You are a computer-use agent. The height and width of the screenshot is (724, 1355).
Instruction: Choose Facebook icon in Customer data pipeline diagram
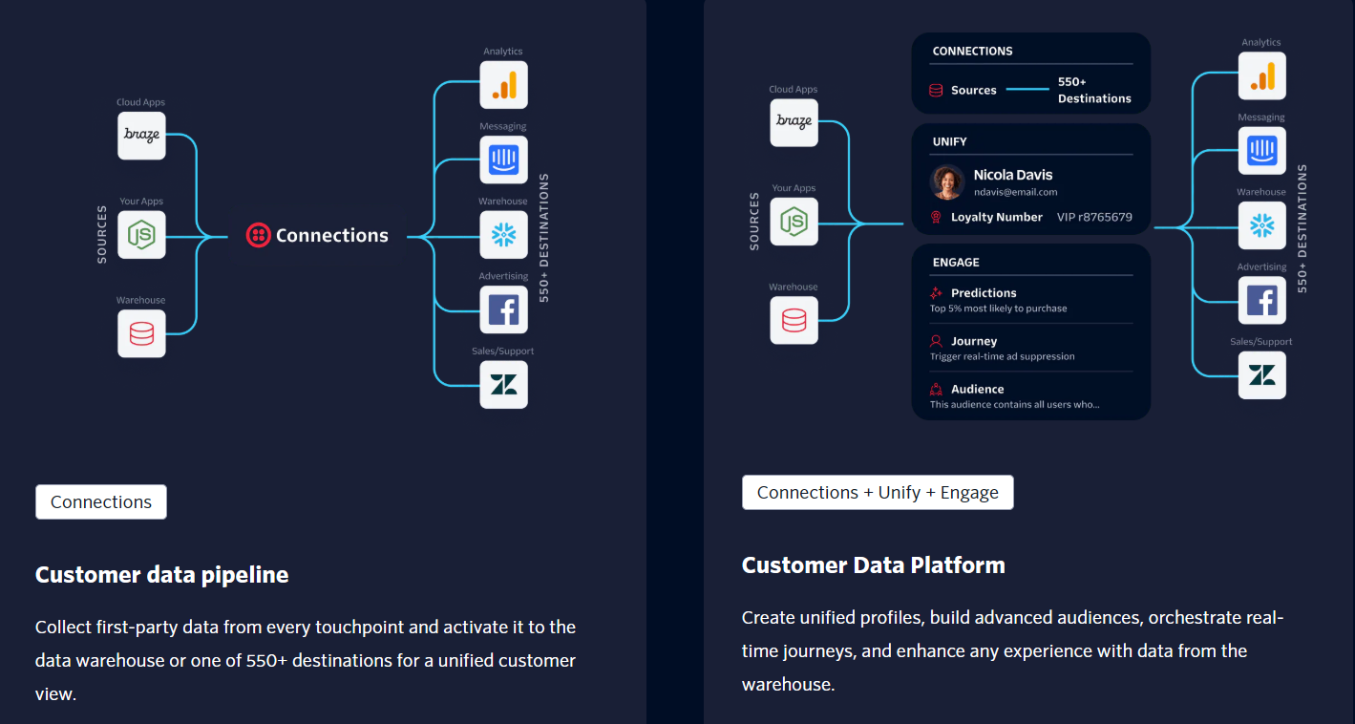click(x=503, y=309)
